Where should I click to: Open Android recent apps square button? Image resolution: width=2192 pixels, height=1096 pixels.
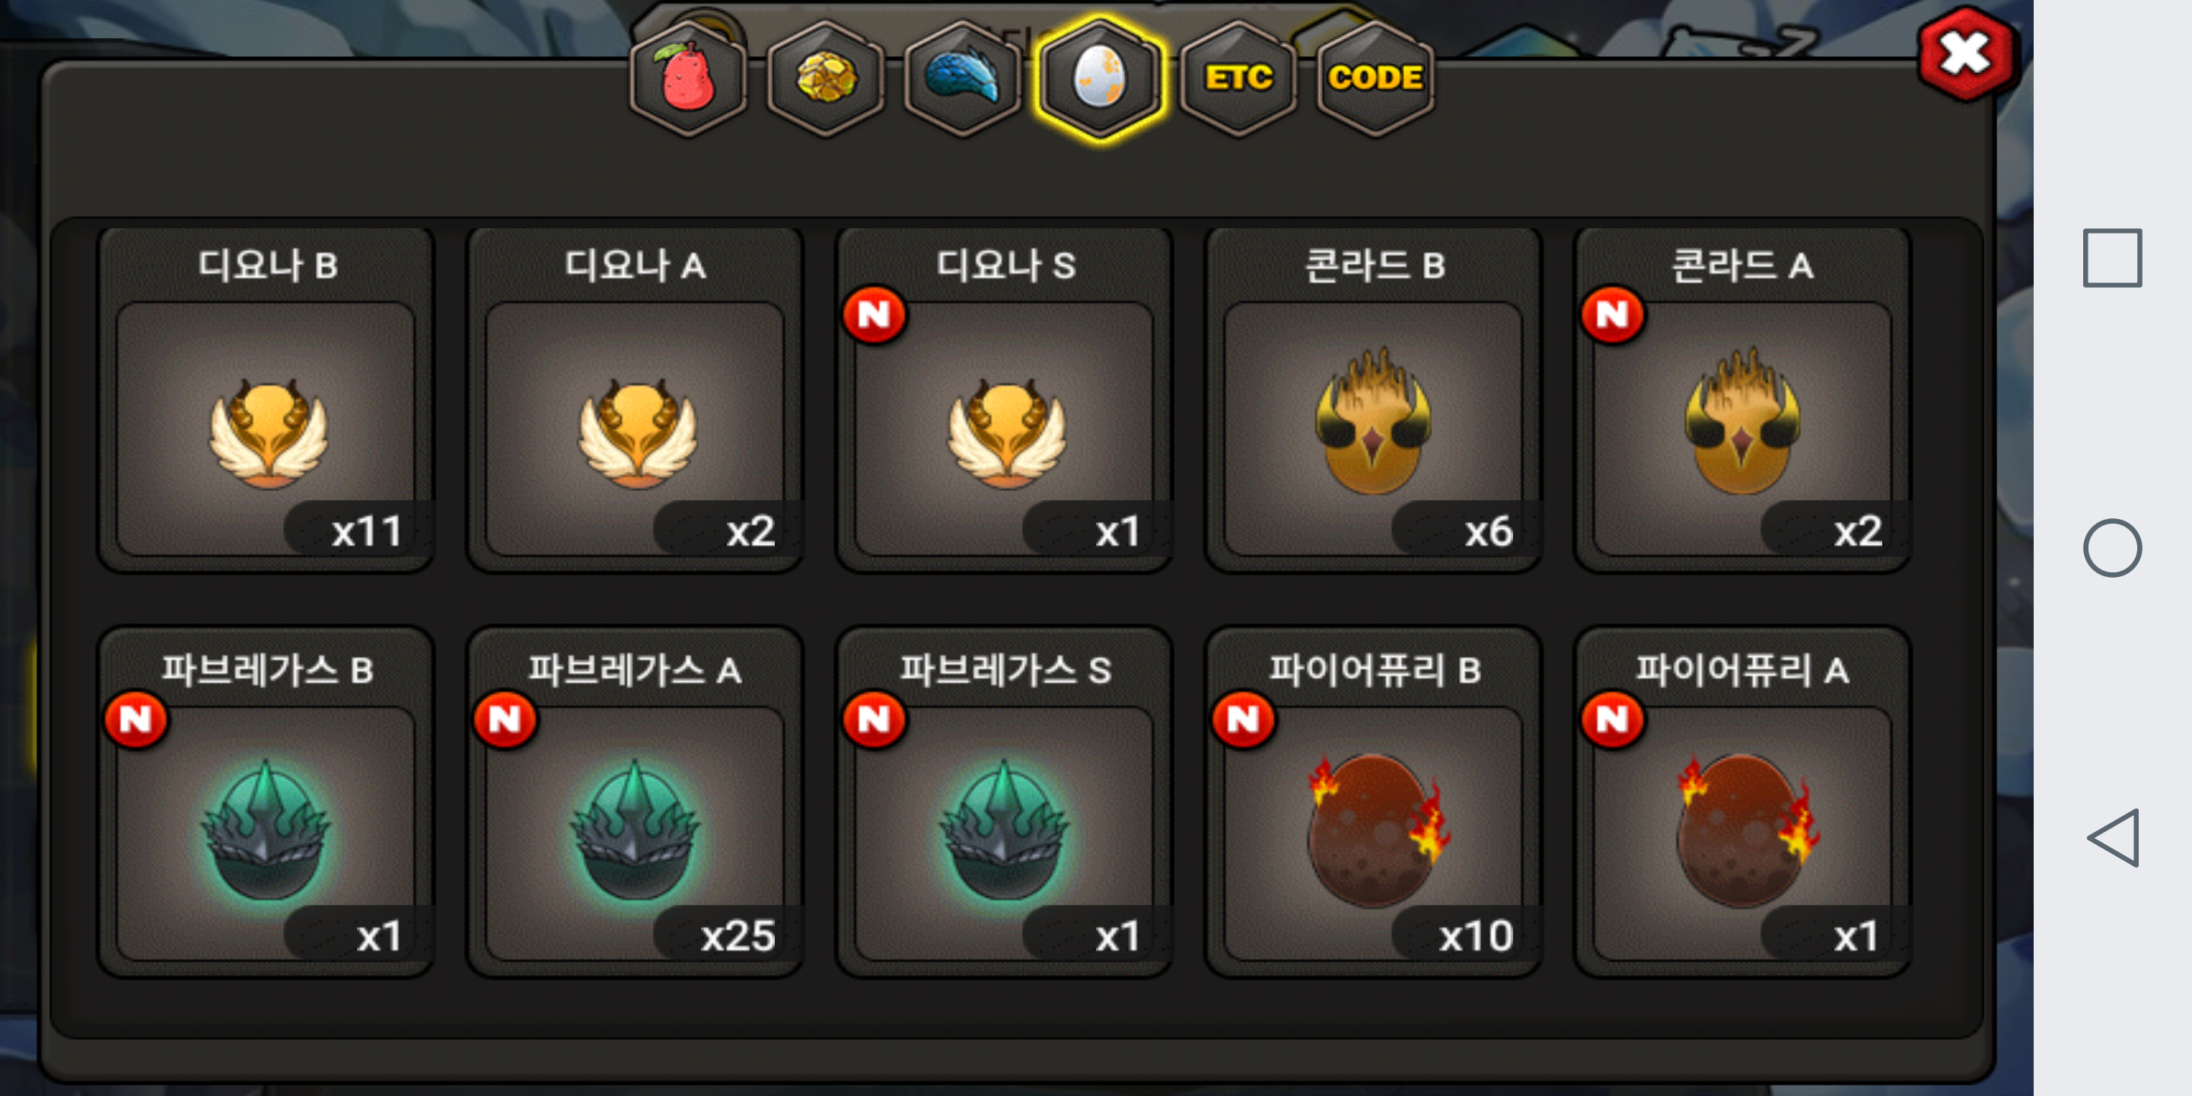[x=2112, y=258]
